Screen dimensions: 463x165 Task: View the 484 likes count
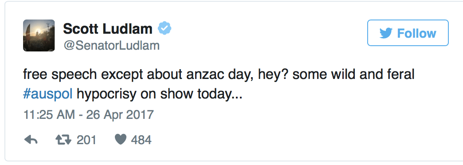point(141,140)
